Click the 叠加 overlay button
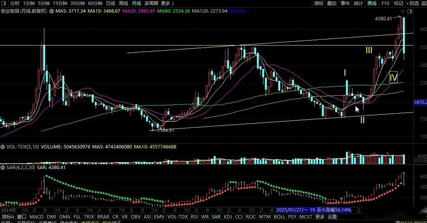Viewport: 427px width, 223px height. click(x=332, y=3)
